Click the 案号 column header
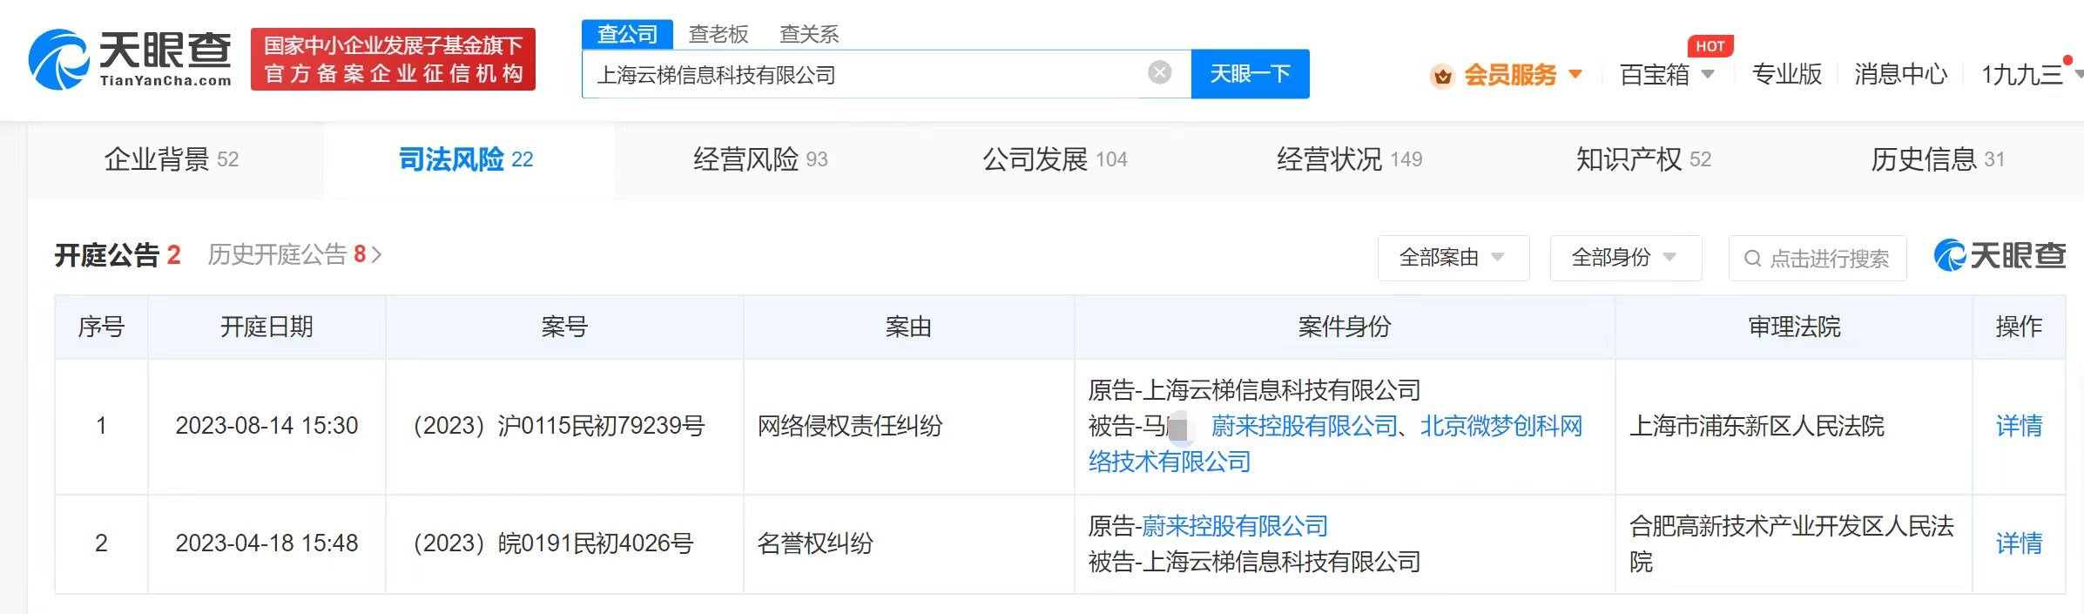The height and width of the screenshot is (614, 2084). [564, 327]
